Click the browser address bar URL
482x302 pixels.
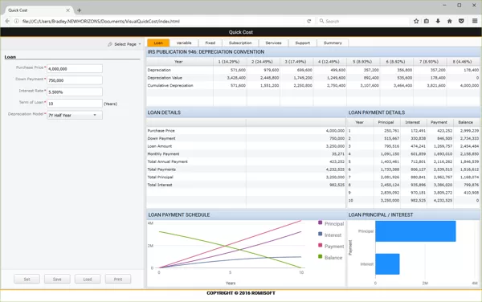pyautogui.click(x=101, y=21)
